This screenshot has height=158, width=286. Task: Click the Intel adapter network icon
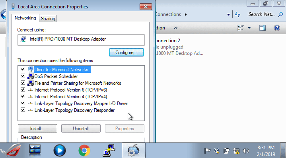tap(23, 39)
